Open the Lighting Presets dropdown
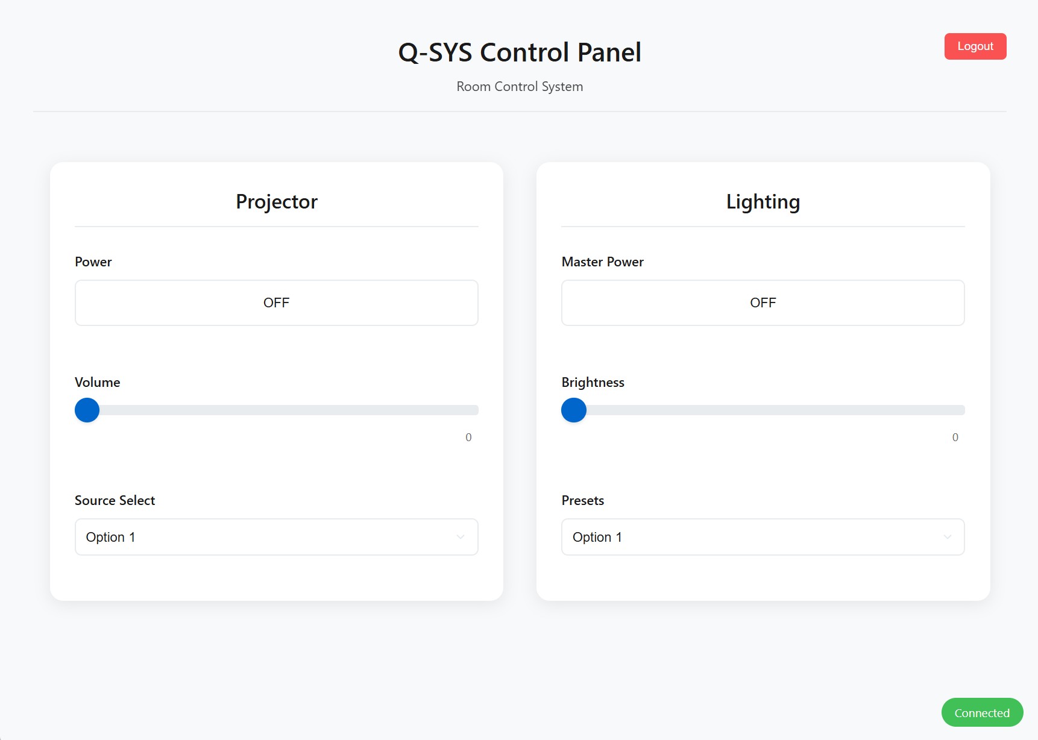 (x=763, y=537)
